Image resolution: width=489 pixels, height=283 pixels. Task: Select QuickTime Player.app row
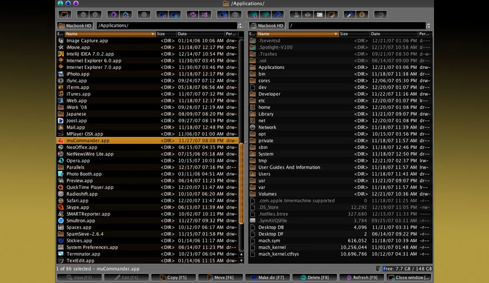tap(147, 187)
